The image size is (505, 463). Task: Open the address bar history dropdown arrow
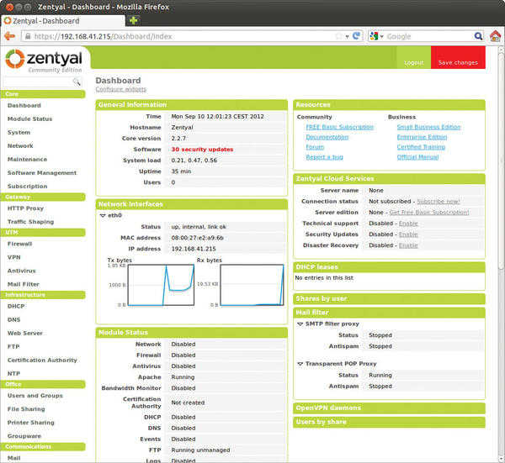[347, 36]
